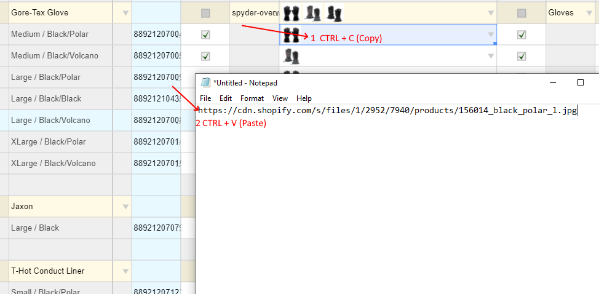This screenshot has width=599, height=294.
Task: Click the Notepad app icon in title bar
Action: pos(205,83)
